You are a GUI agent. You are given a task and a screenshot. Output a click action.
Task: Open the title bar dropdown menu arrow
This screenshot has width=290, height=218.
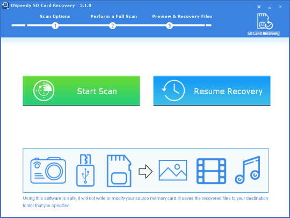tap(259, 7)
